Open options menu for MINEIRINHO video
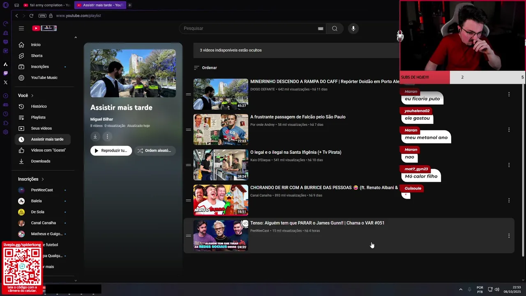This screenshot has height=296, width=526. coord(509,94)
